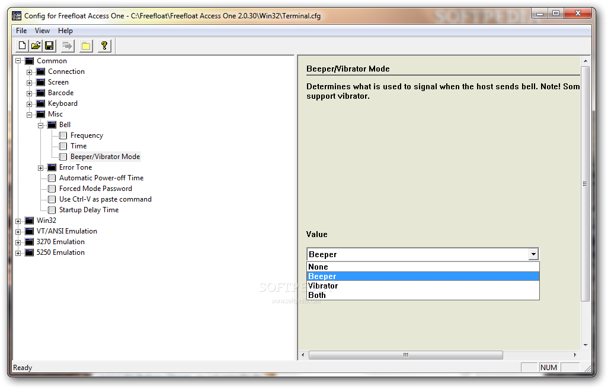608x389 pixels.
Task: Select Use Ctrl-V as paste command
Action: point(105,199)
